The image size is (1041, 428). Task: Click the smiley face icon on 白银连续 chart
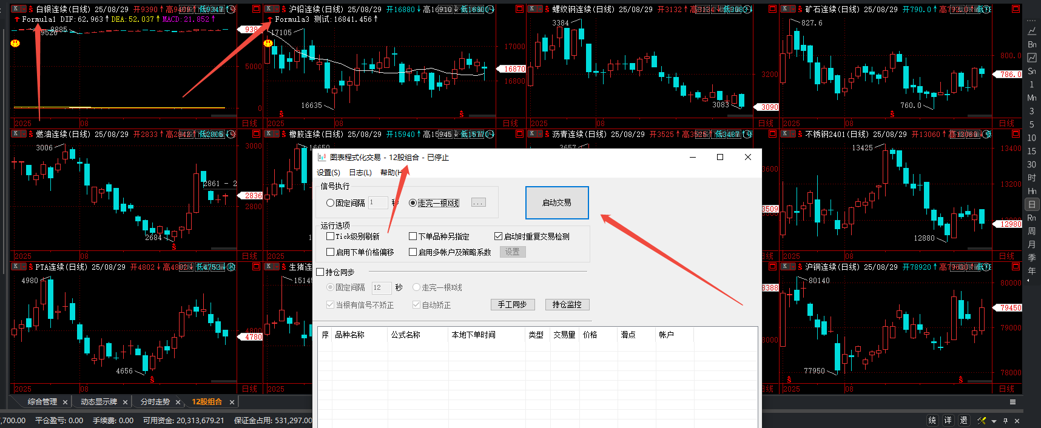[x=15, y=43]
